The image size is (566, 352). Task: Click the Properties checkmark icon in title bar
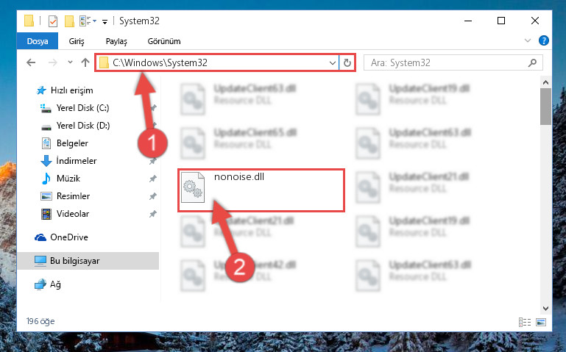[x=53, y=21]
